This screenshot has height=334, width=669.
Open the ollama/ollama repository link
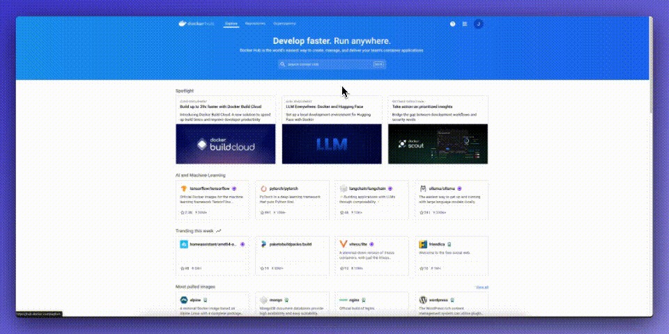[442, 189]
